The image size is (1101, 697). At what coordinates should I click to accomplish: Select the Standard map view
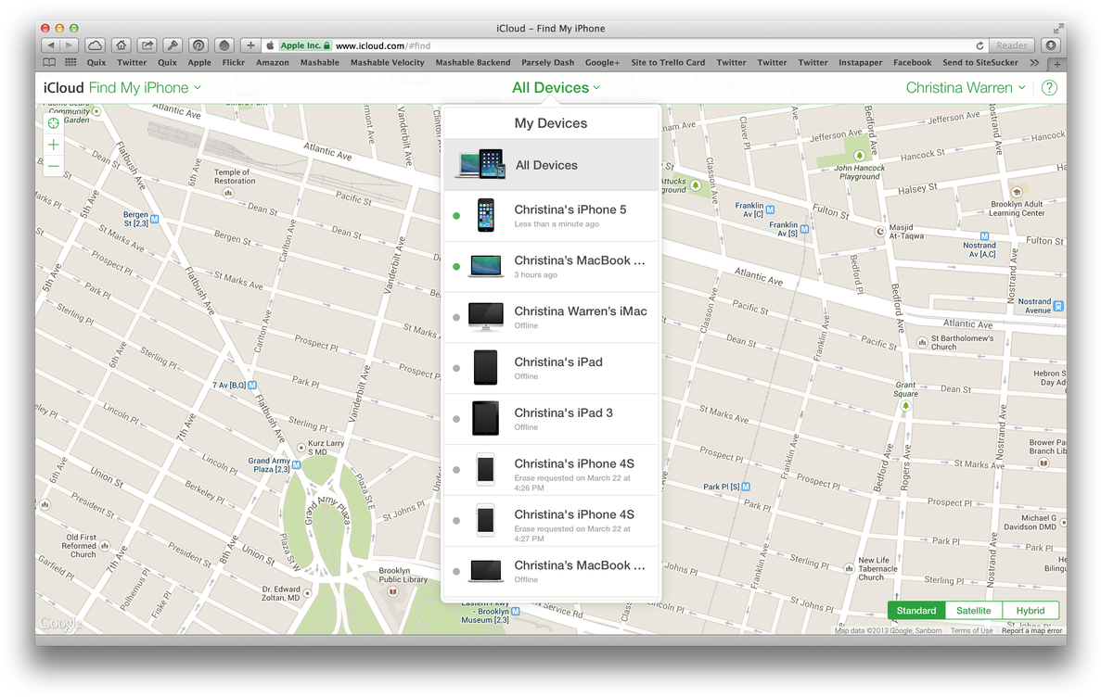tap(915, 611)
